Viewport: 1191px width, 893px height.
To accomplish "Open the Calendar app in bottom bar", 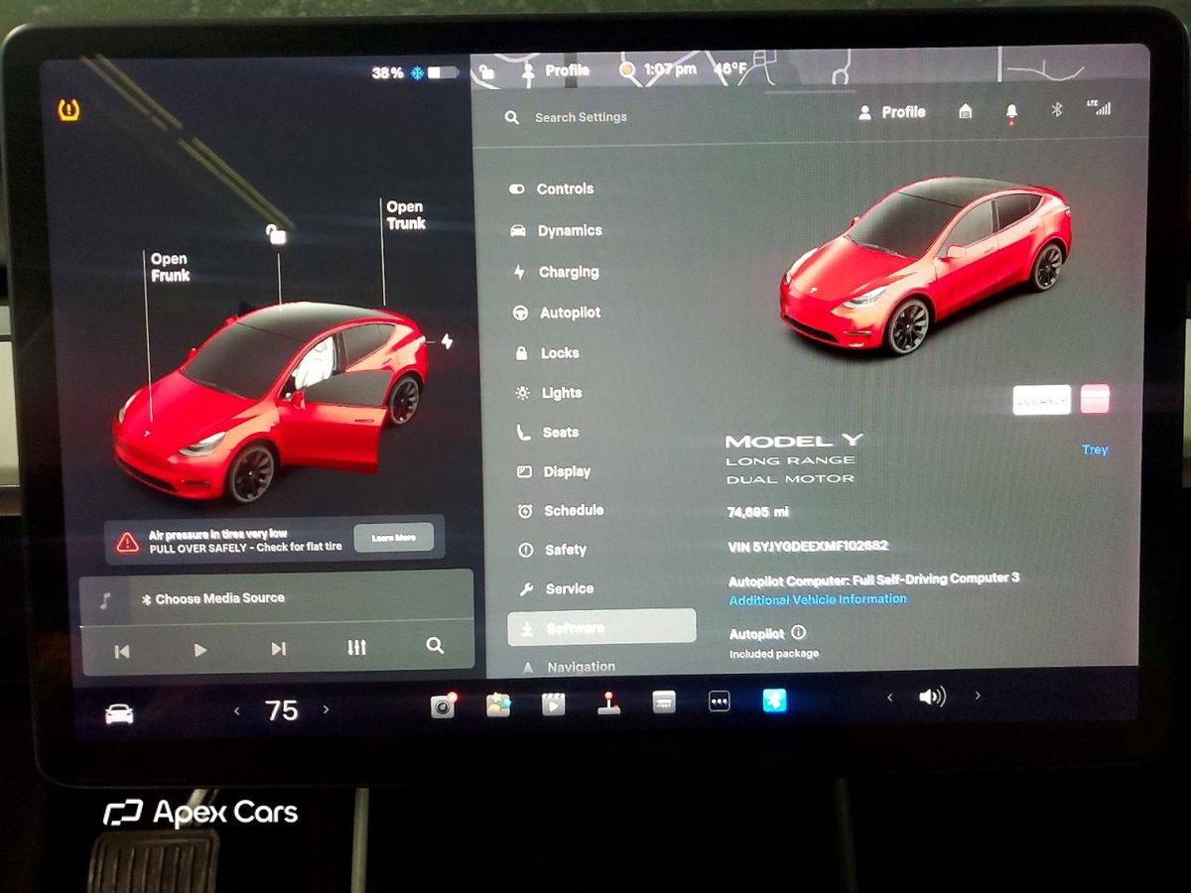I will 664,702.
